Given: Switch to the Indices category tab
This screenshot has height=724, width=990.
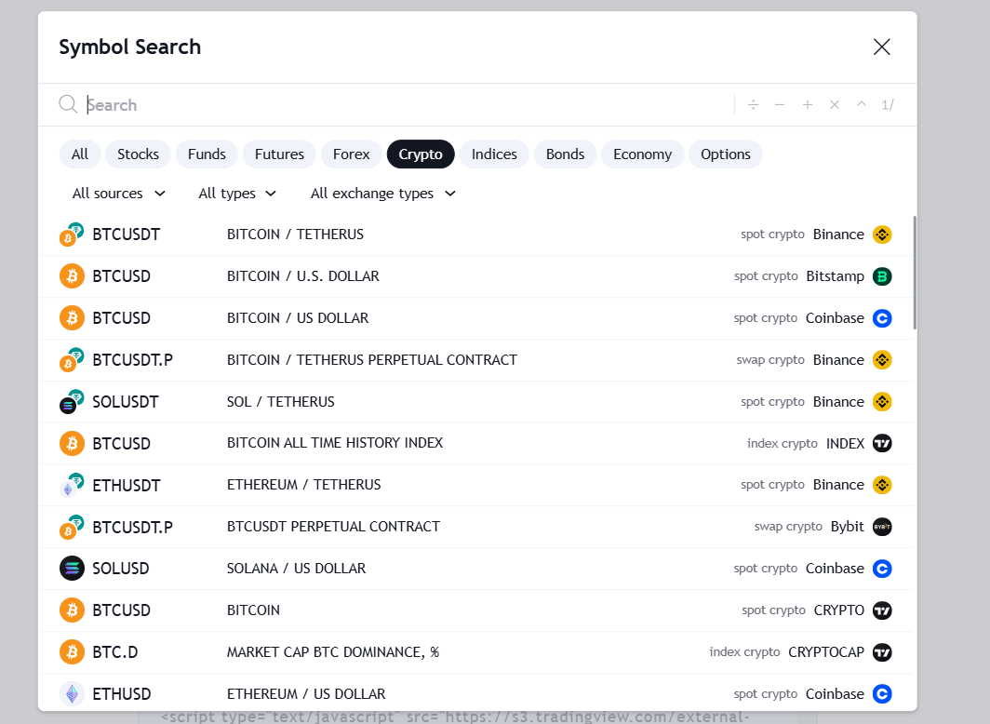Looking at the screenshot, I should pos(494,154).
